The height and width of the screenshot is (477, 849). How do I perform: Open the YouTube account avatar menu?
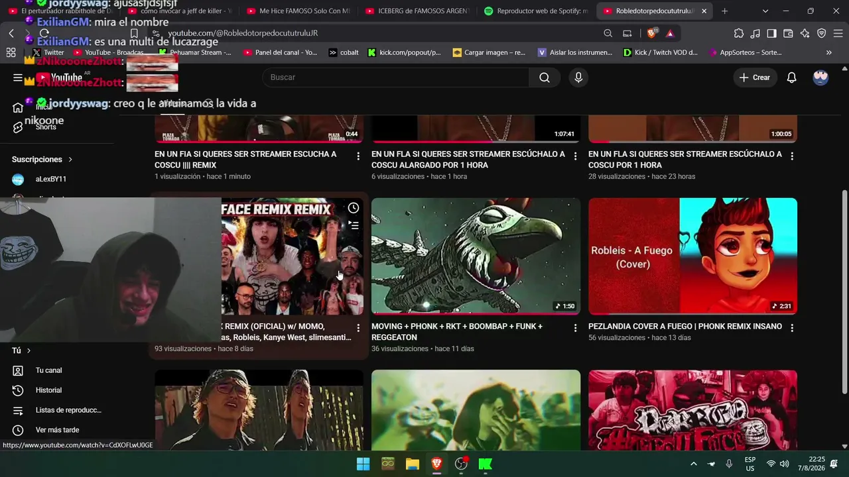click(x=820, y=78)
